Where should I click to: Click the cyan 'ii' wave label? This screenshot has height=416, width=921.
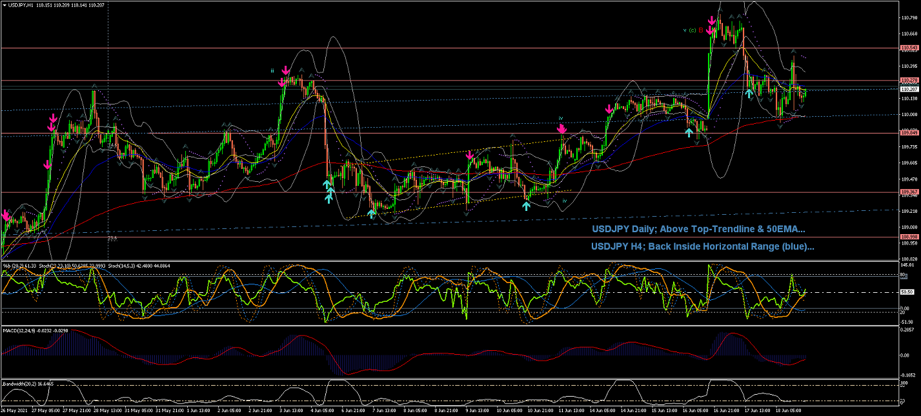pyautogui.click(x=273, y=70)
